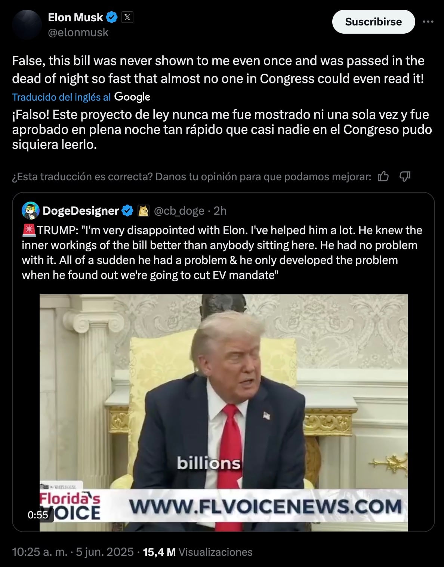
Task: Open the quoted post text about Trump
Action: [222, 252]
